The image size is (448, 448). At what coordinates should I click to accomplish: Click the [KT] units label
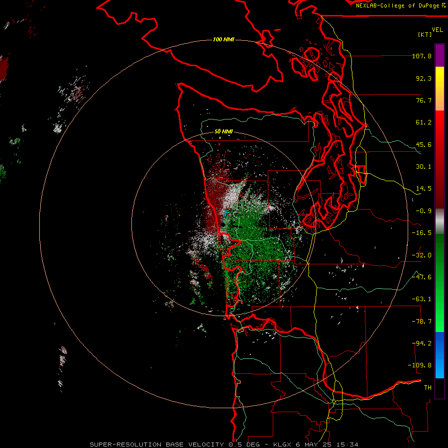(x=425, y=34)
